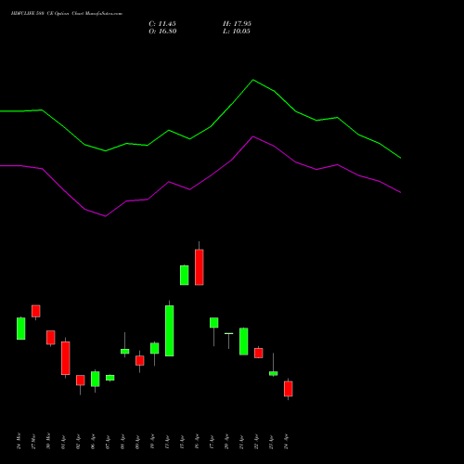Click the 17 Apr date label
Image resolution: width=464 pixels, height=464 pixels.
(x=212, y=441)
